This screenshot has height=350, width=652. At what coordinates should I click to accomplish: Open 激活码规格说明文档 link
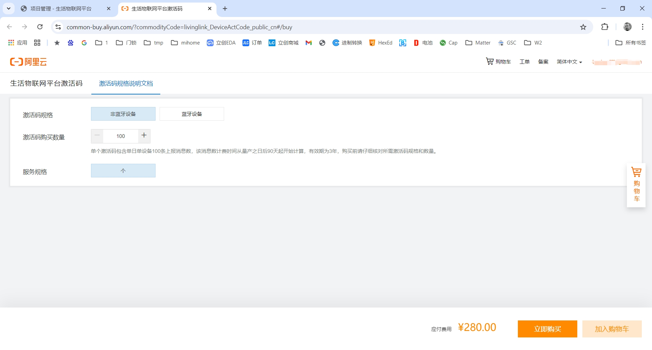(x=126, y=83)
